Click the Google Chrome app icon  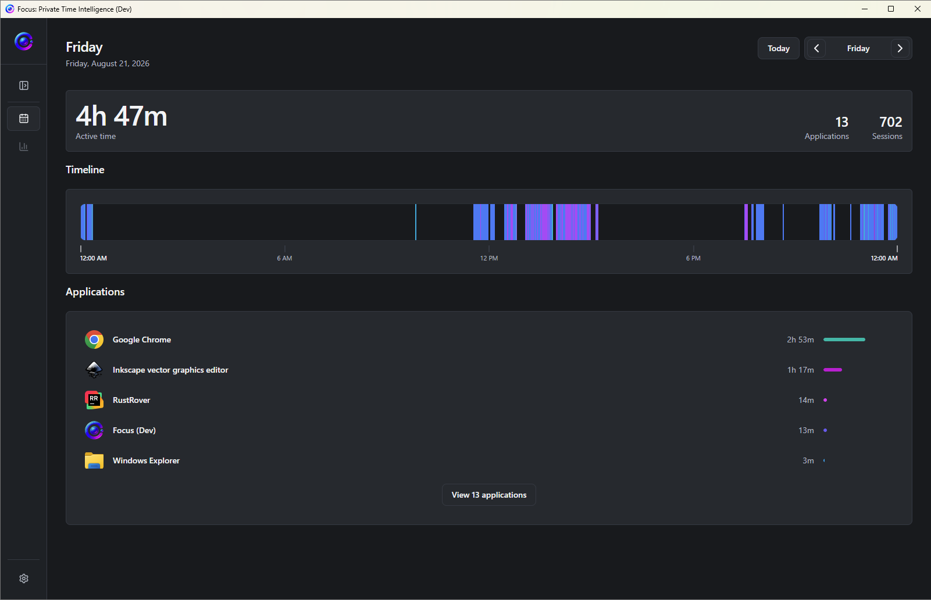(x=94, y=340)
